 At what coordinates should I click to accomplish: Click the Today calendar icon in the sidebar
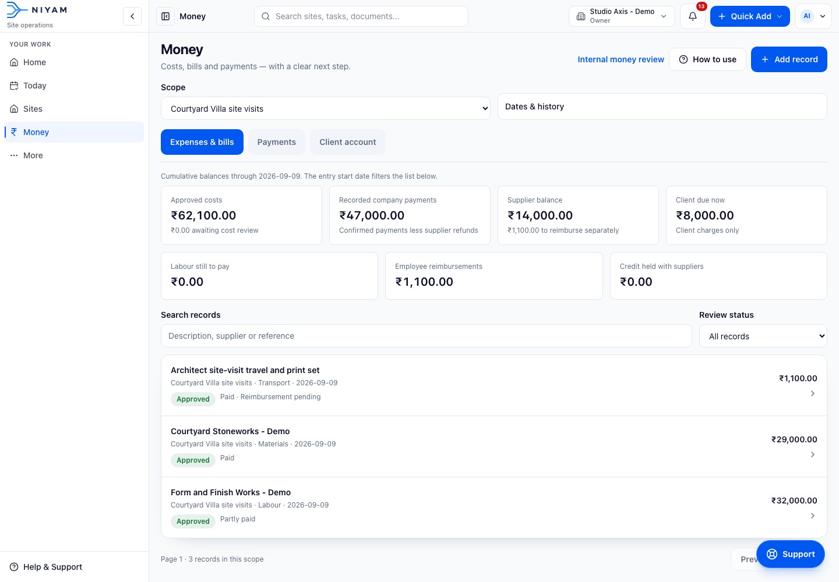pyautogui.click(x=14, y=86)
